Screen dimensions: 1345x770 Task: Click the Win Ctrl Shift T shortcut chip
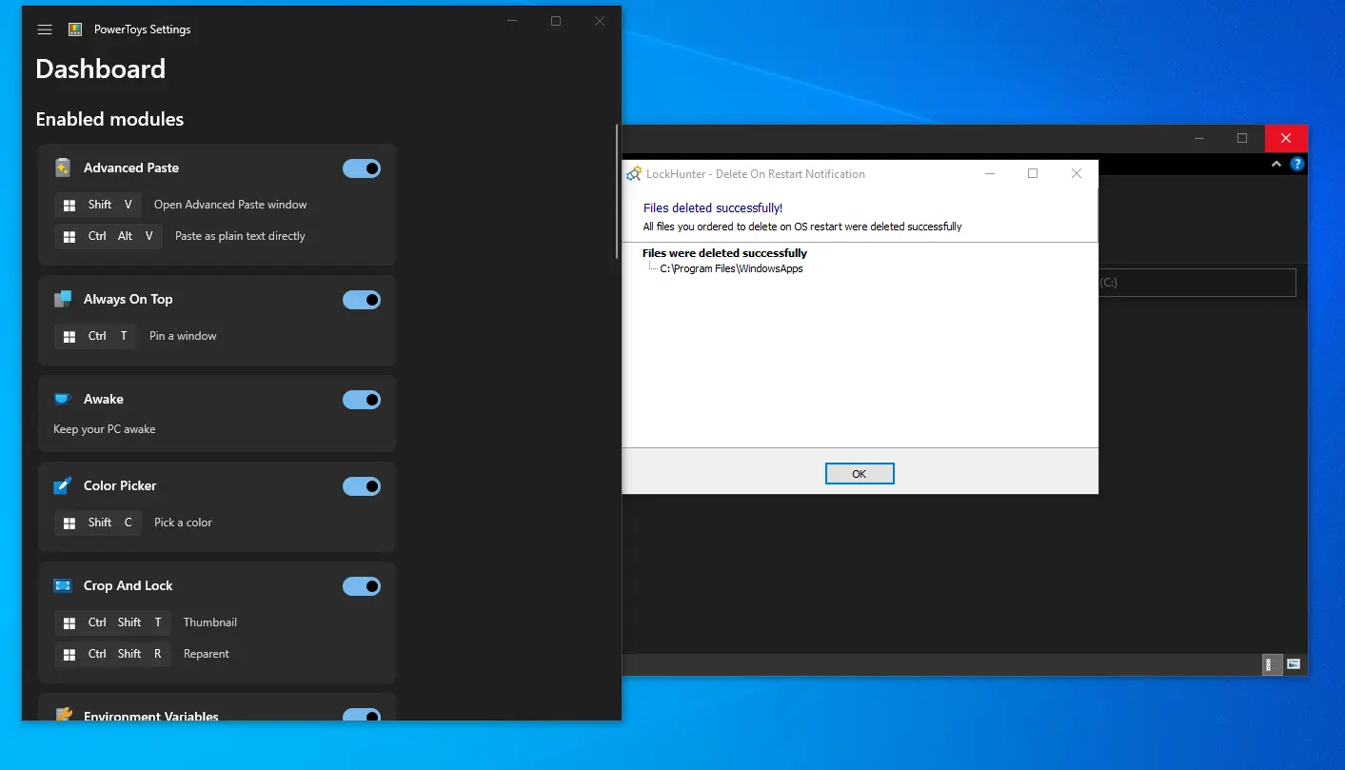(x=112, y=622)
